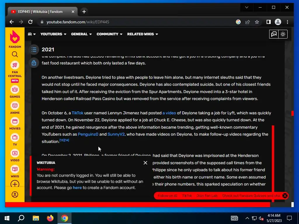
Task: Show hidden system tray icons
Action: coord(247,218)
